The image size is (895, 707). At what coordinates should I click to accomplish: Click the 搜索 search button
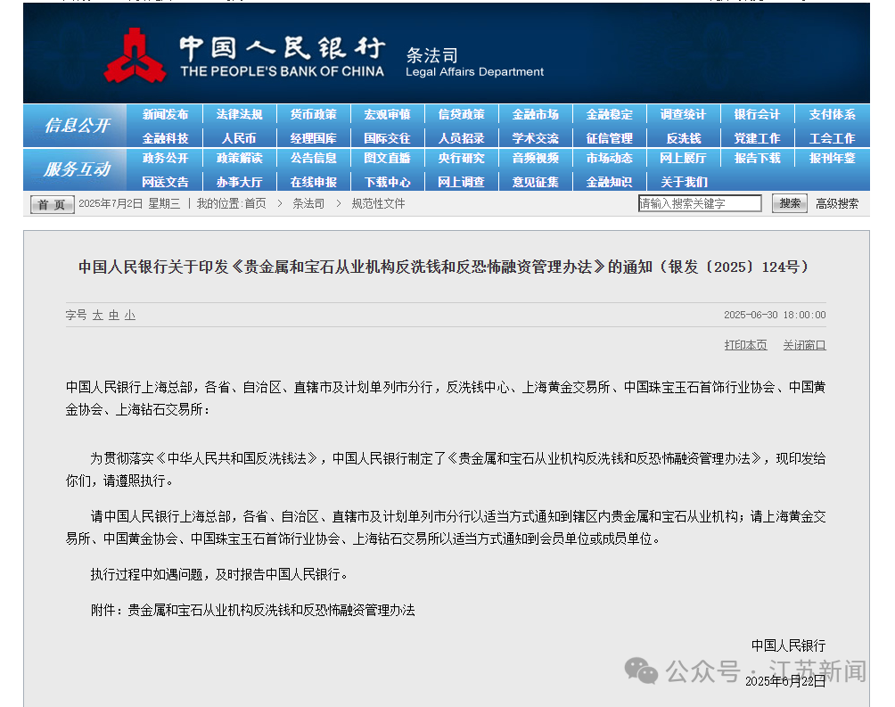[790, 203]
